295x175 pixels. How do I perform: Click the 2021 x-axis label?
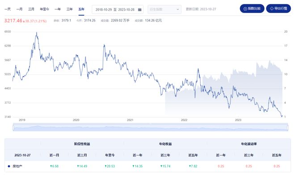[x=130, y=120]
